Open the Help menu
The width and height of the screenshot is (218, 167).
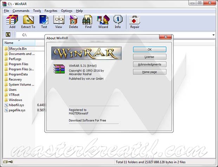79,11
